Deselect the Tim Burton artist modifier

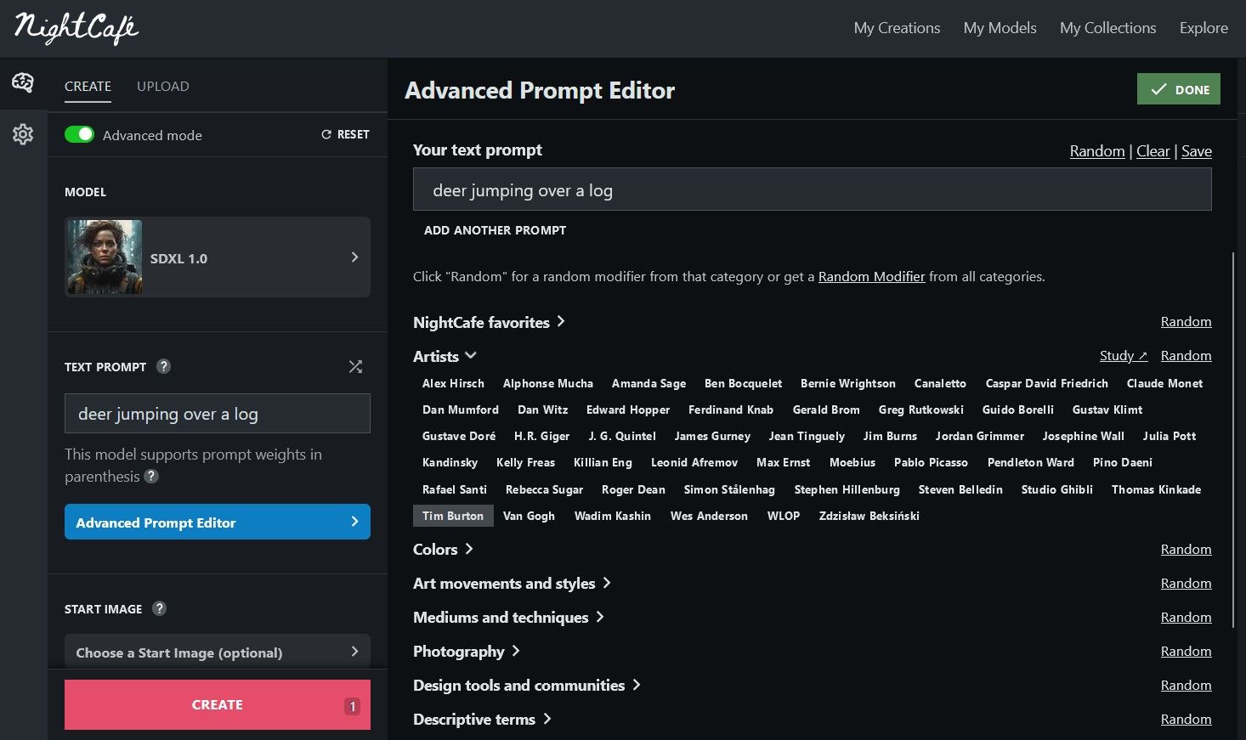point(452,516)
